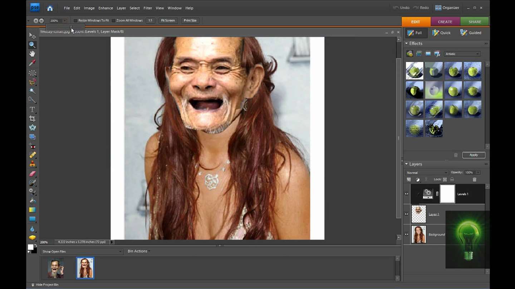Click the Apply button in Effects
The height and width of the screenshot is (289, 515).
474,155
